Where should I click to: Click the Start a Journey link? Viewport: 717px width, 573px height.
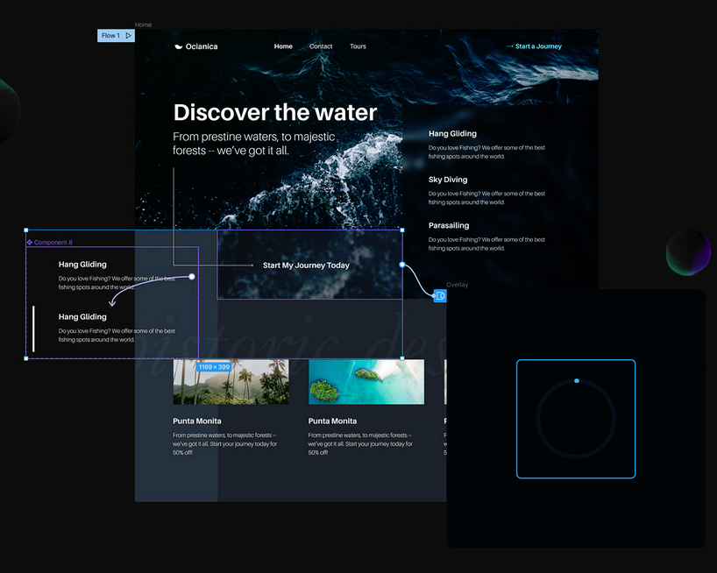pos(538,46)
